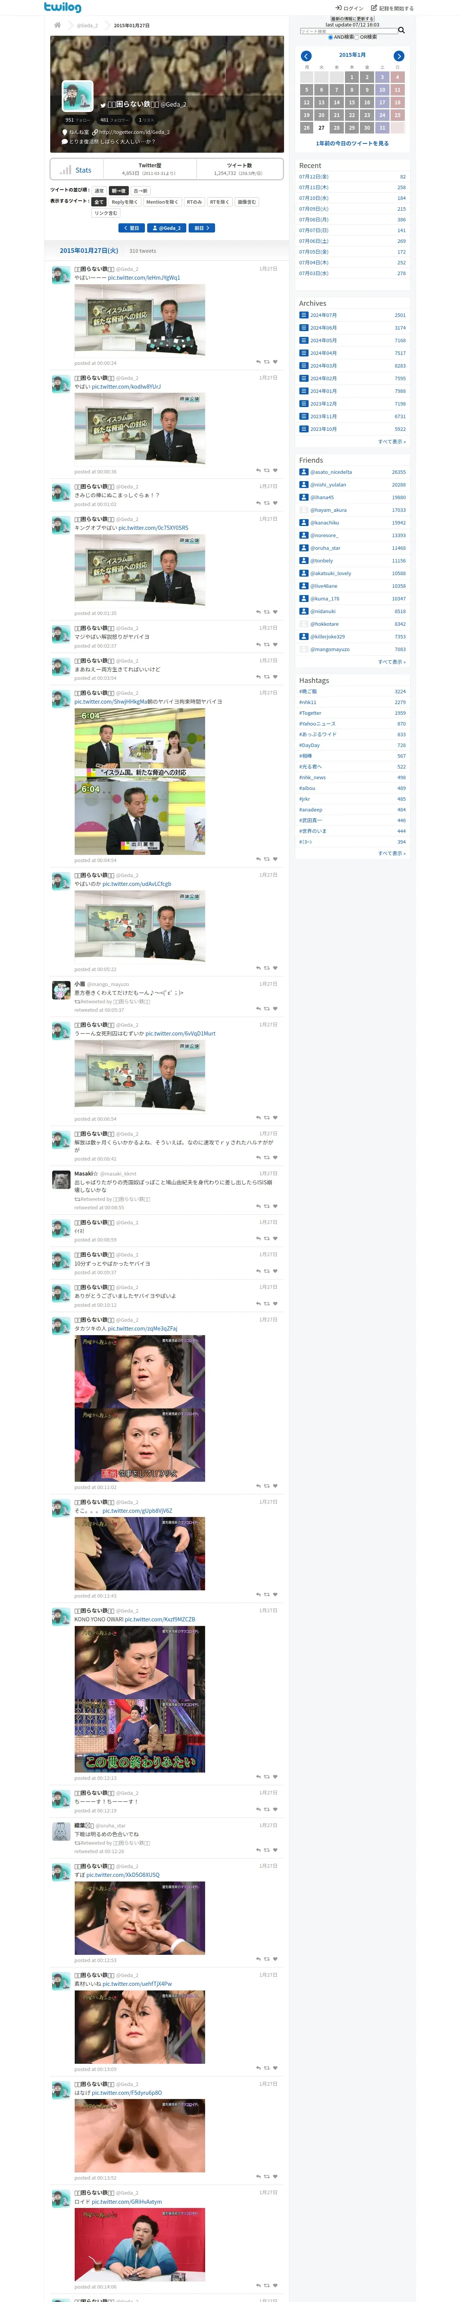
Task: Open news image thumbnail posted at 00:00:24
Action: click(x=139, y=320)
